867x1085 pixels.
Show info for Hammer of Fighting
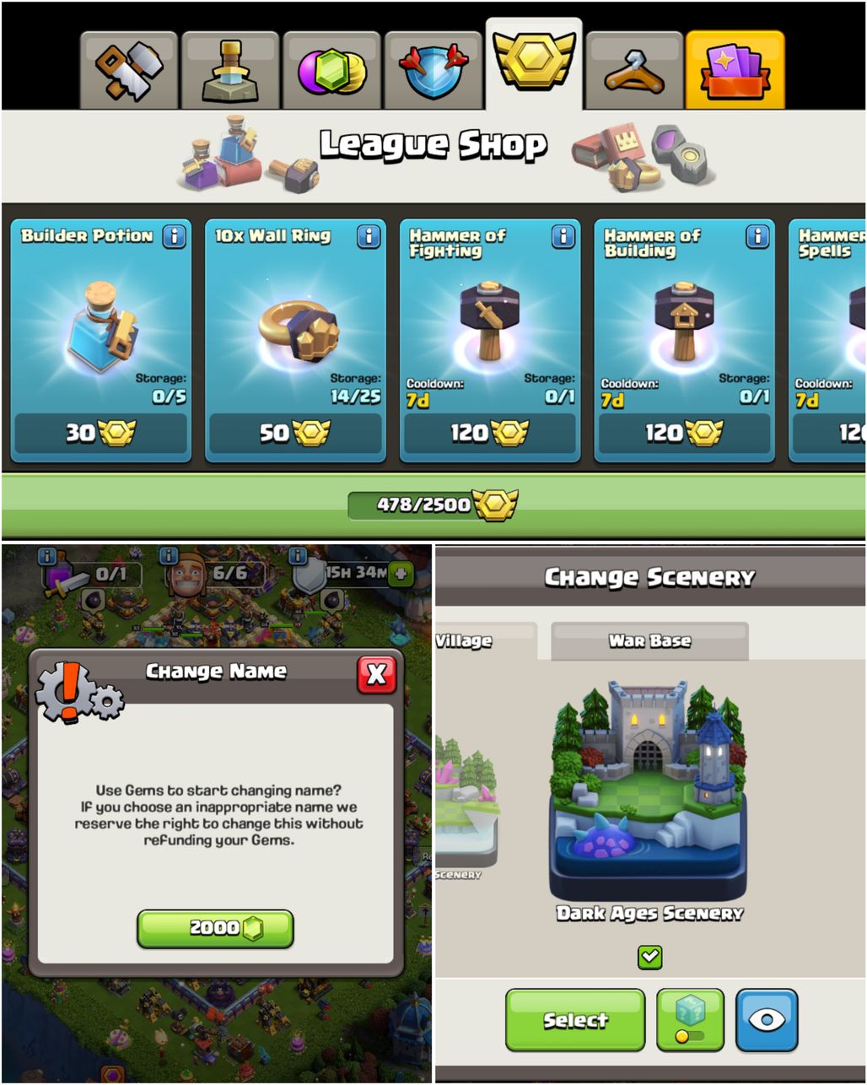tap(563, 236)
